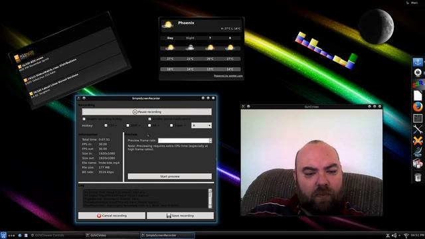
Task: Click the current weather sun icon beside Phoenix
Action: pyautogui.click(x=168, y=25)
